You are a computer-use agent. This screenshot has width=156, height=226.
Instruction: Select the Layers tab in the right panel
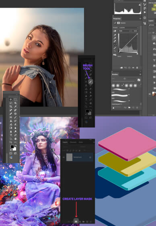coord(151,21)
